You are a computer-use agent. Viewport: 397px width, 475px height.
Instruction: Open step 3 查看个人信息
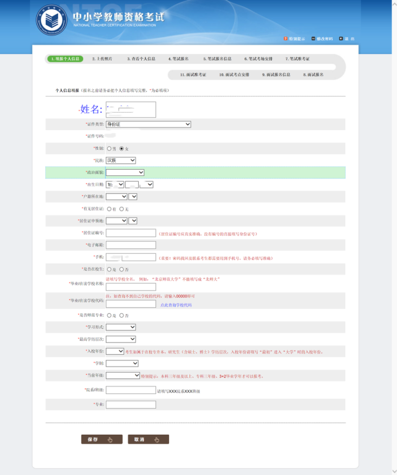141,59
